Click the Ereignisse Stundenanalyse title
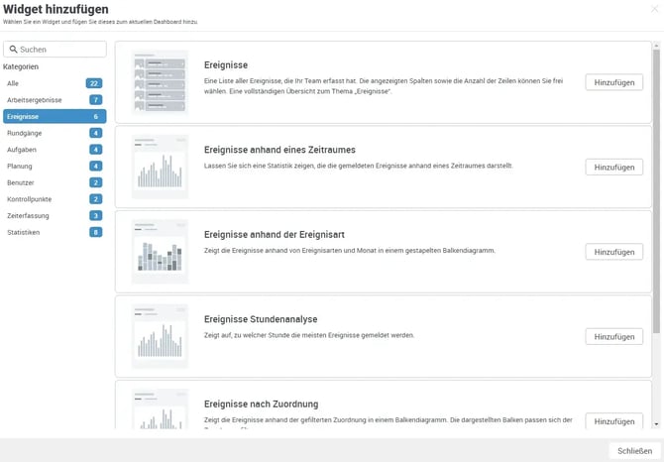Image resolution: width=664 pixels, height=462 pixels. click(x=261, y=319)
